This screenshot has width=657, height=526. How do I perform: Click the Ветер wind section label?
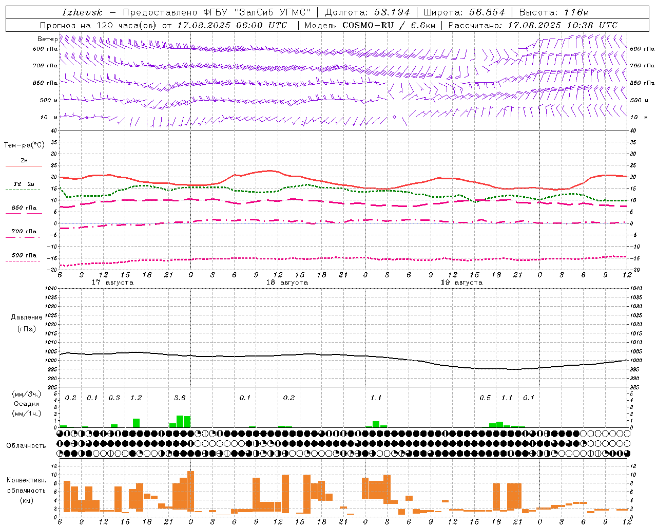point(47,39)
